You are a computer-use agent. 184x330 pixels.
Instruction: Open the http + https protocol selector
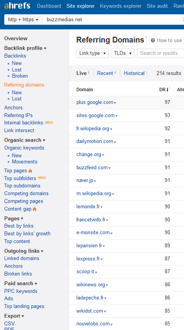23,20
